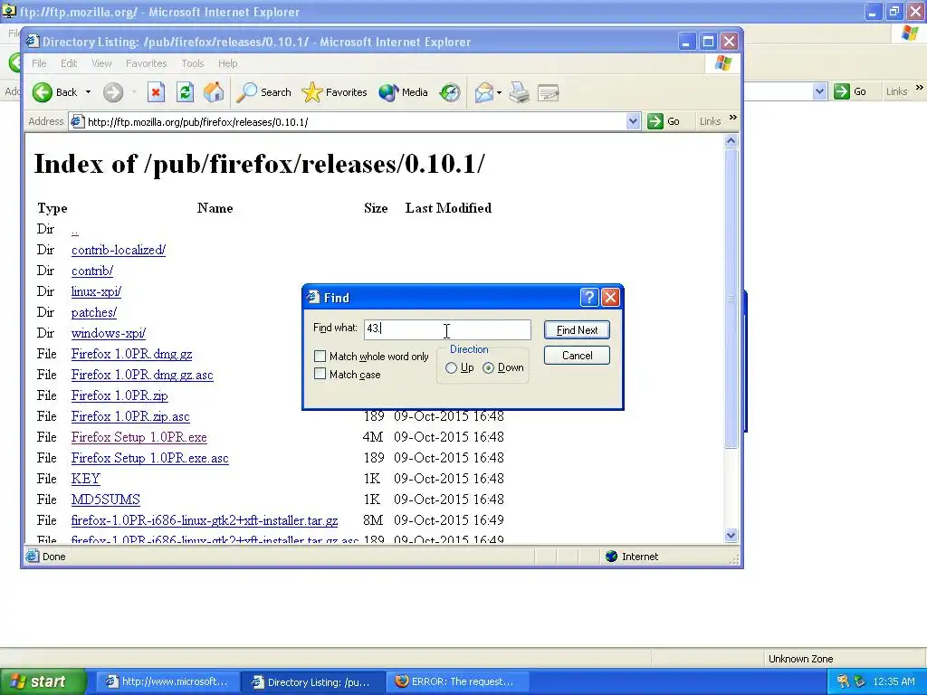Viewport: 927px width, 695px height.
Task: Click the Forward arrow icon
Action: [113, 92]
